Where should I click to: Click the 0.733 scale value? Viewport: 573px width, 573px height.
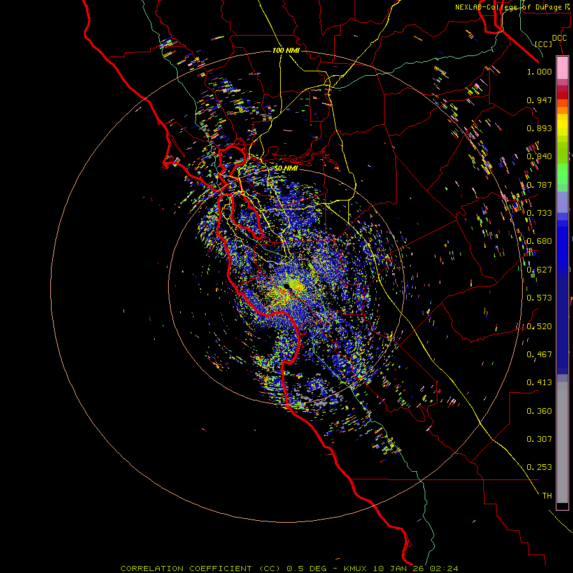[x=539, y=213]
